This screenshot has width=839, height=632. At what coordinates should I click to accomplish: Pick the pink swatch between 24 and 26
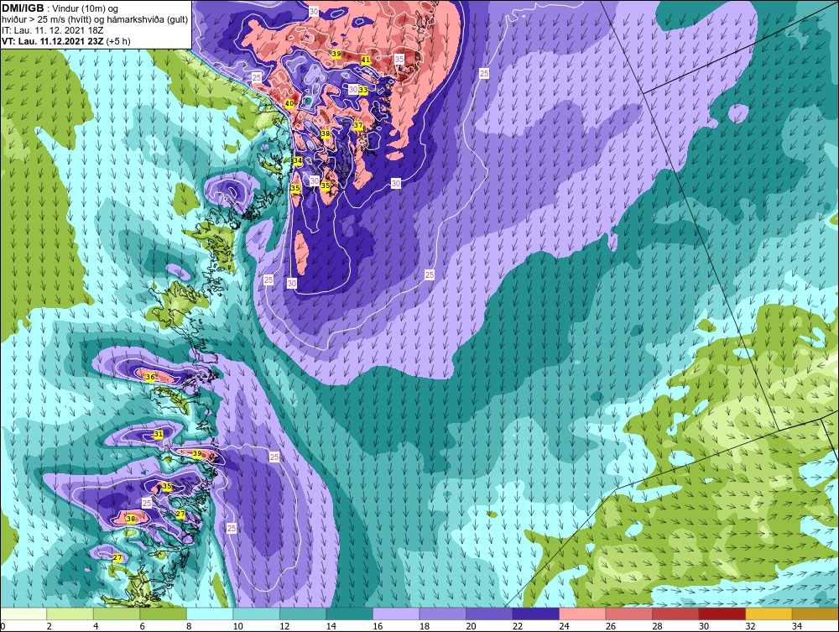582,614
